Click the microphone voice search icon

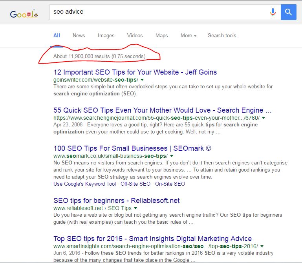273,12
